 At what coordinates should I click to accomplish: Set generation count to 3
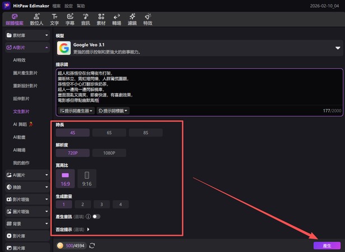pyautogui.click(x=102, y=204)
